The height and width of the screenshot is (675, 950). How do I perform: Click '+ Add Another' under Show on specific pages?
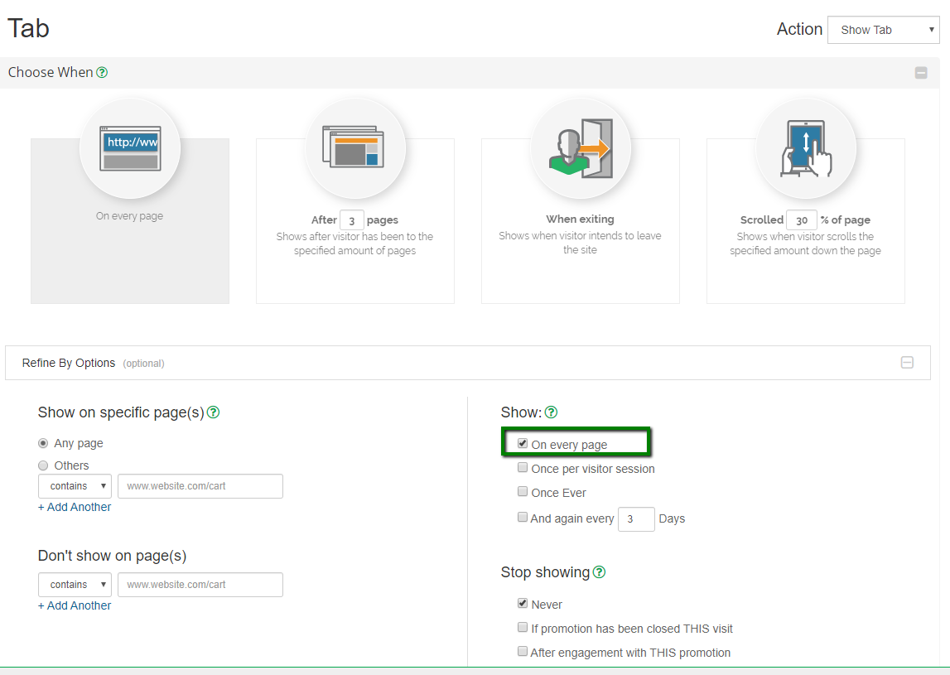point(75,507)
